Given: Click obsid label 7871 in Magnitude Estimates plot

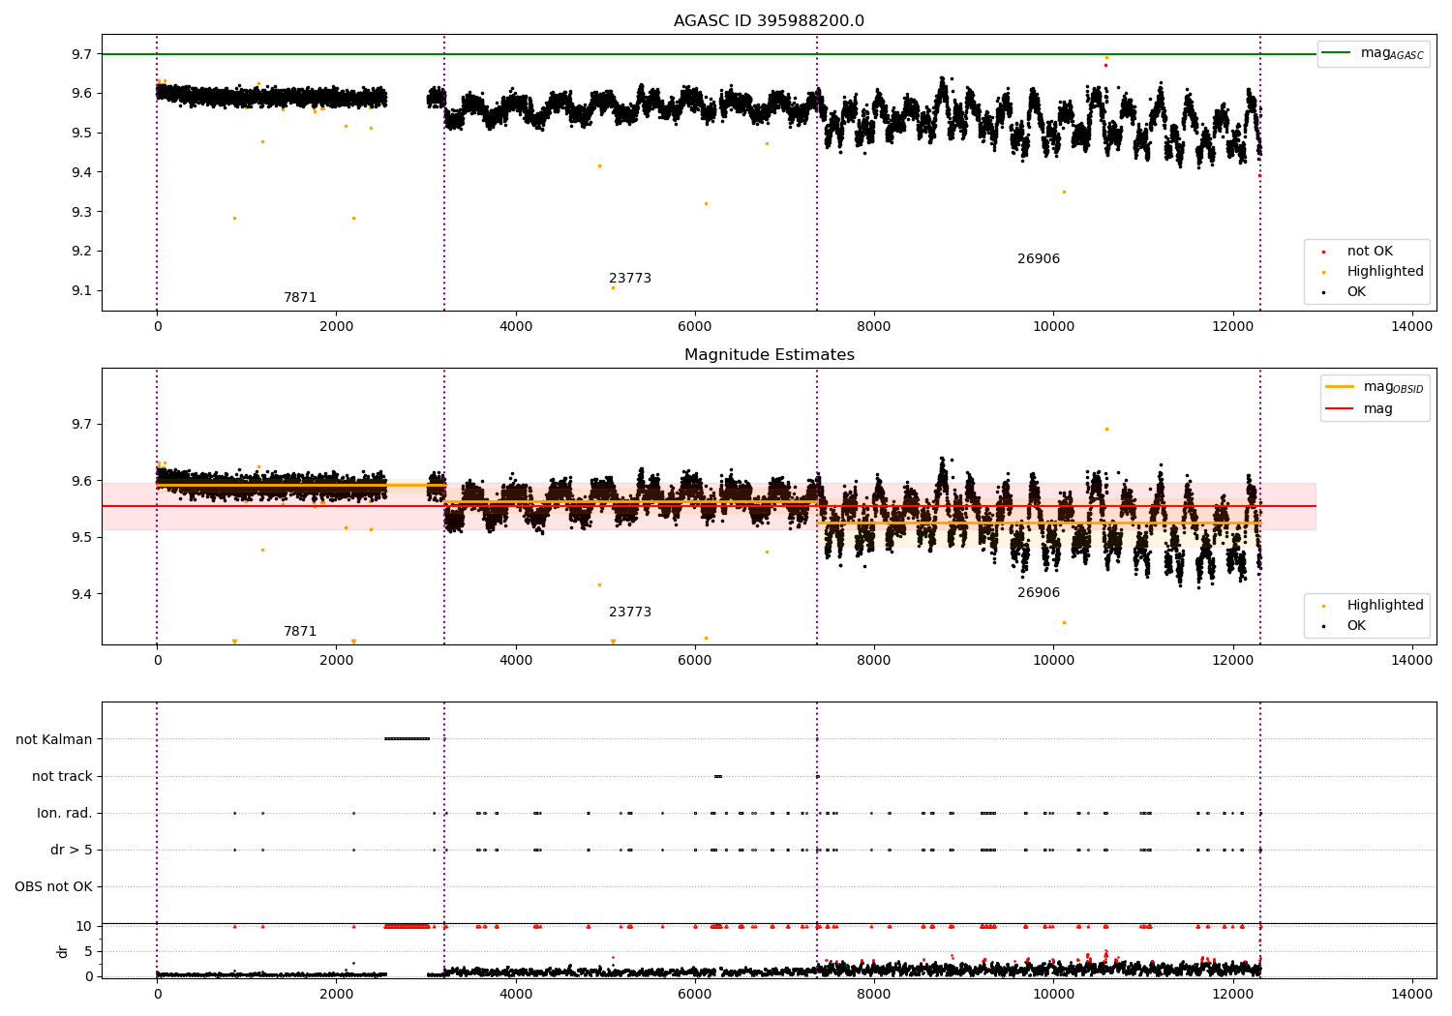Looking at the screenshot, I should pos(300,632).
